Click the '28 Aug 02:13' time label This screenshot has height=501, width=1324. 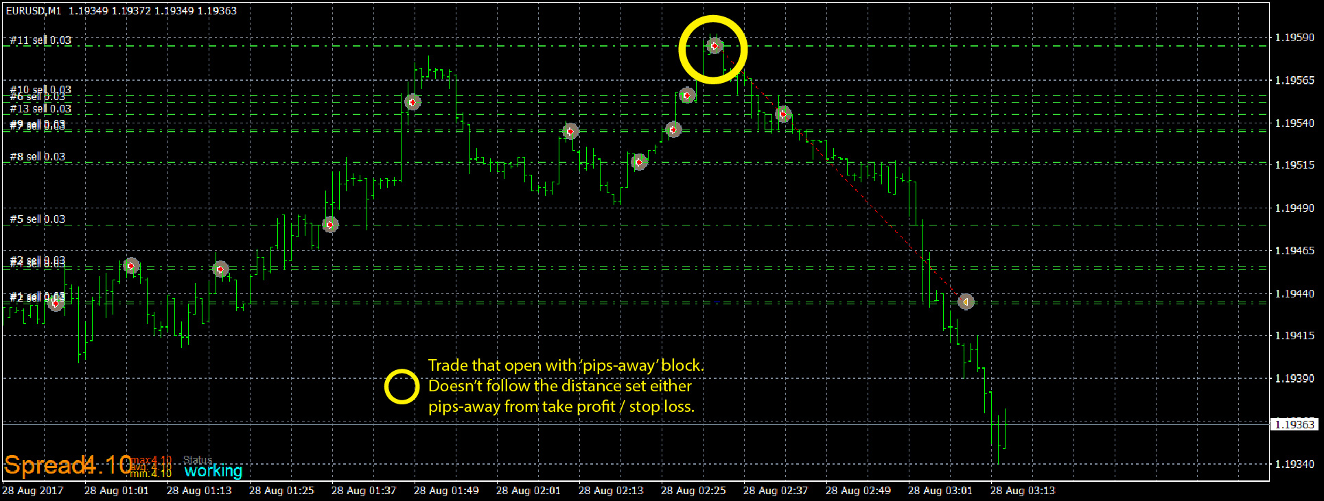[x=611, y=490]
